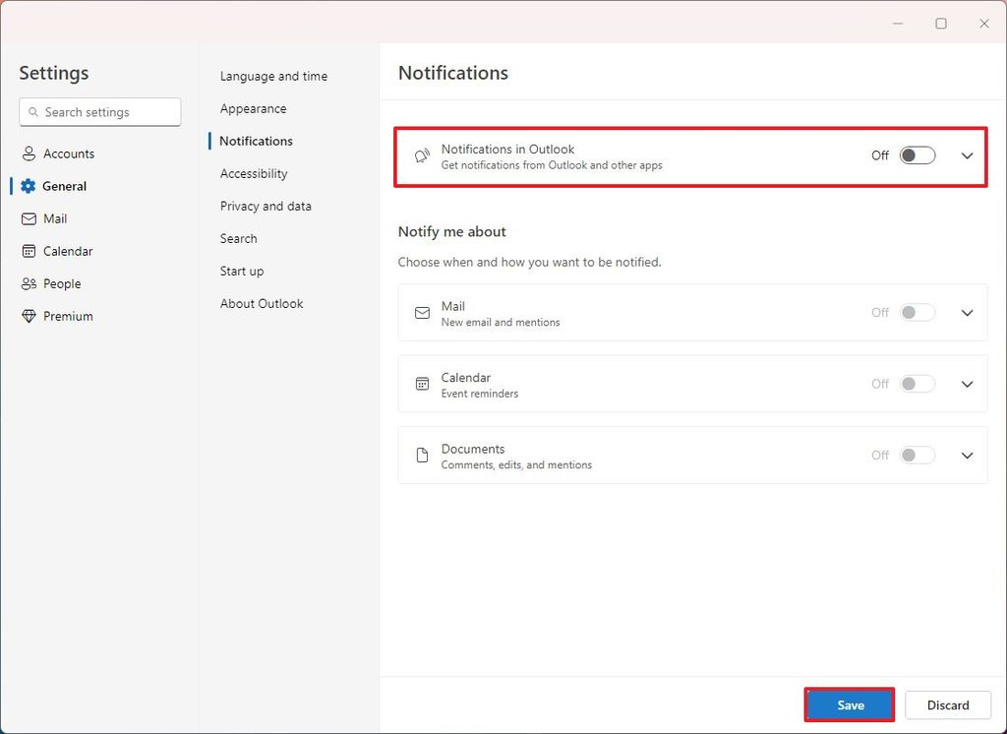1007x734 pixels.
Task: Switch to Appearance settings
Action: pos(253,108)
